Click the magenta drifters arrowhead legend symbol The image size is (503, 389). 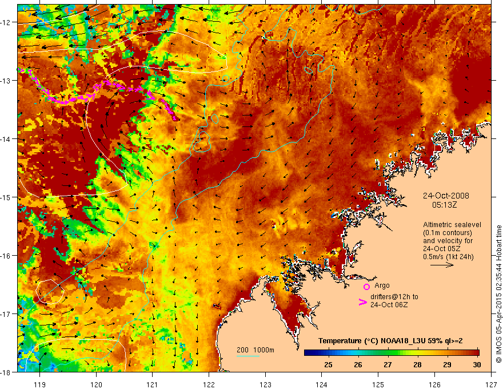[x=362, y=302]
